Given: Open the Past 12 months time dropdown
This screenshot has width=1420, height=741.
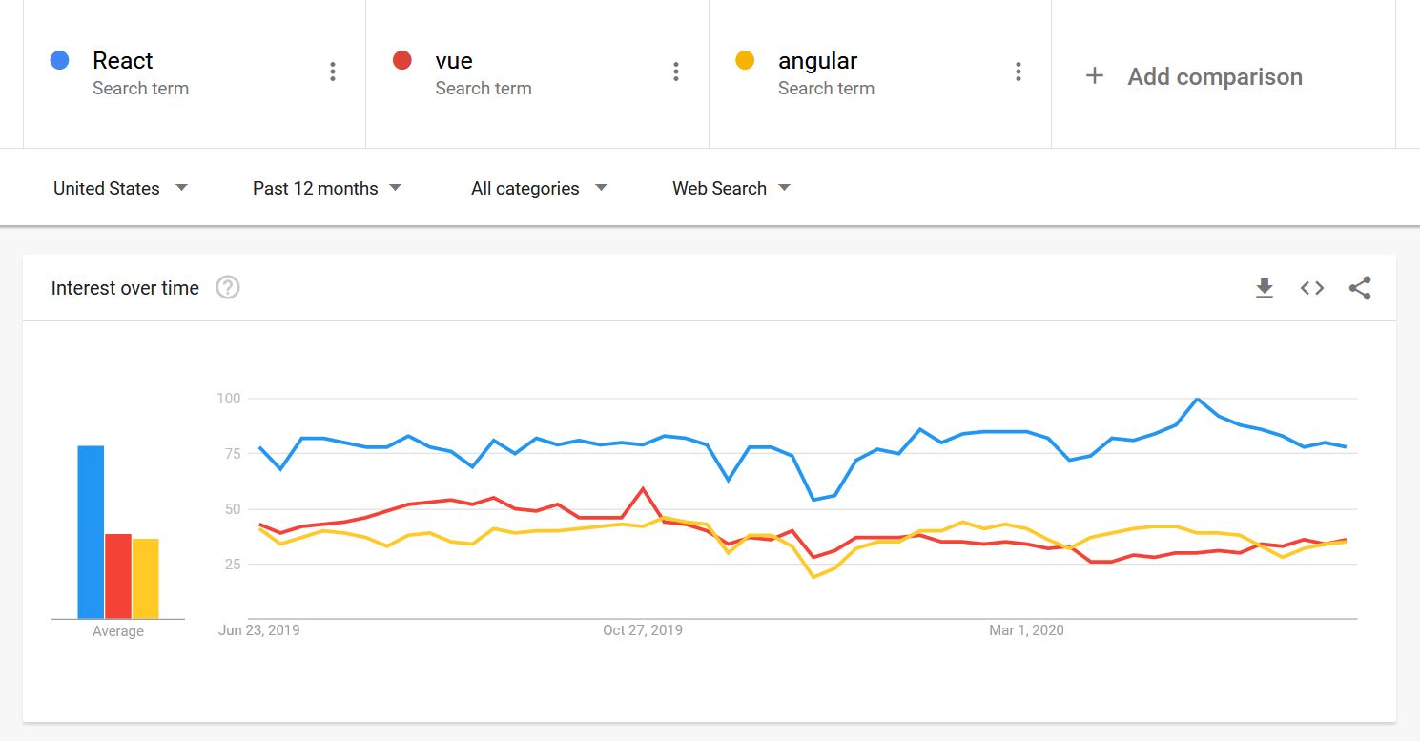Looking at the screenshot, I should pos(327,188).
